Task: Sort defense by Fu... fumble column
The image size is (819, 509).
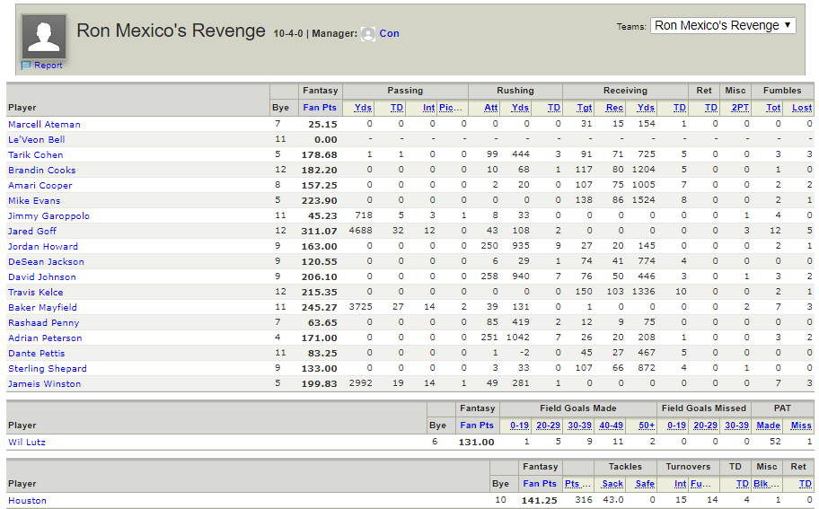Action: (700, 484)
